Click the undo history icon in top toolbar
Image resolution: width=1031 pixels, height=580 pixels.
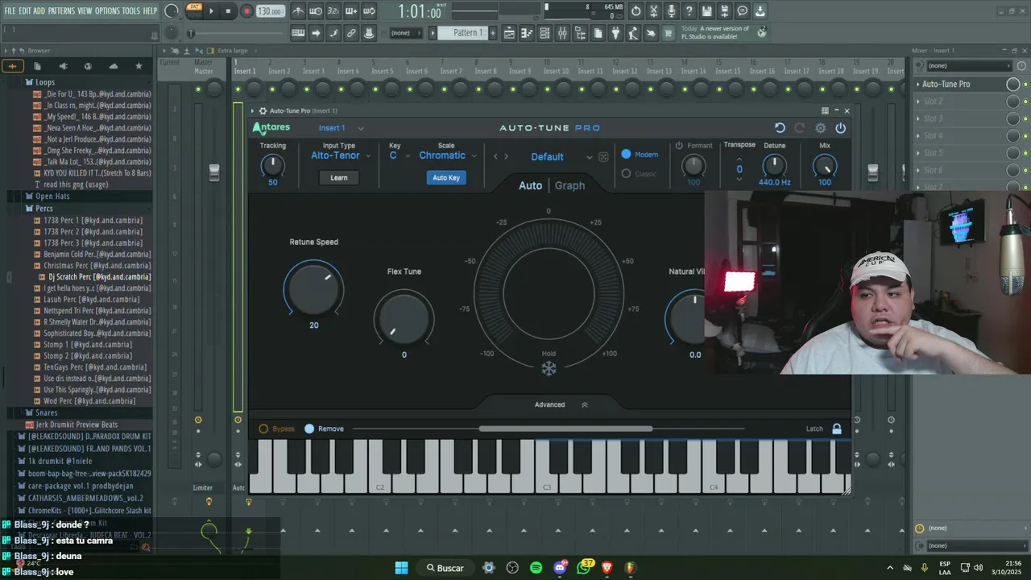click(x=636, y=11)
